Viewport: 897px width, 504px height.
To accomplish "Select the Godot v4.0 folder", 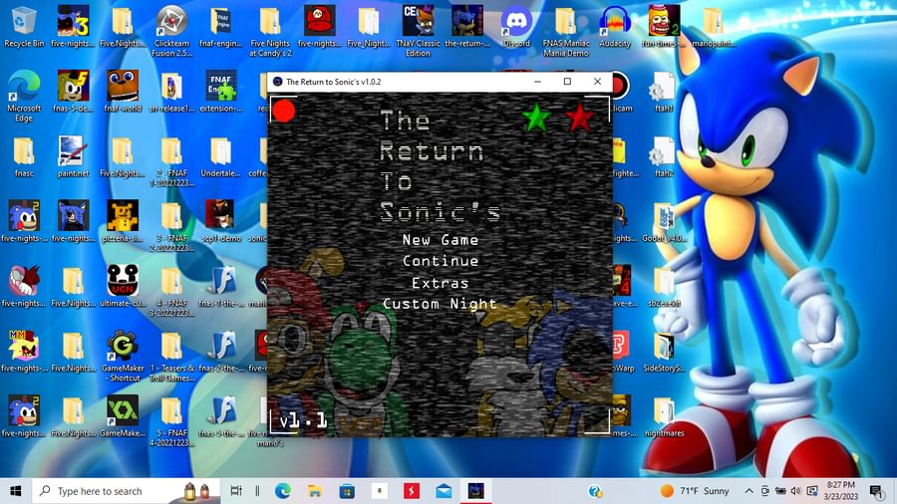I will [x=664, y=222].
